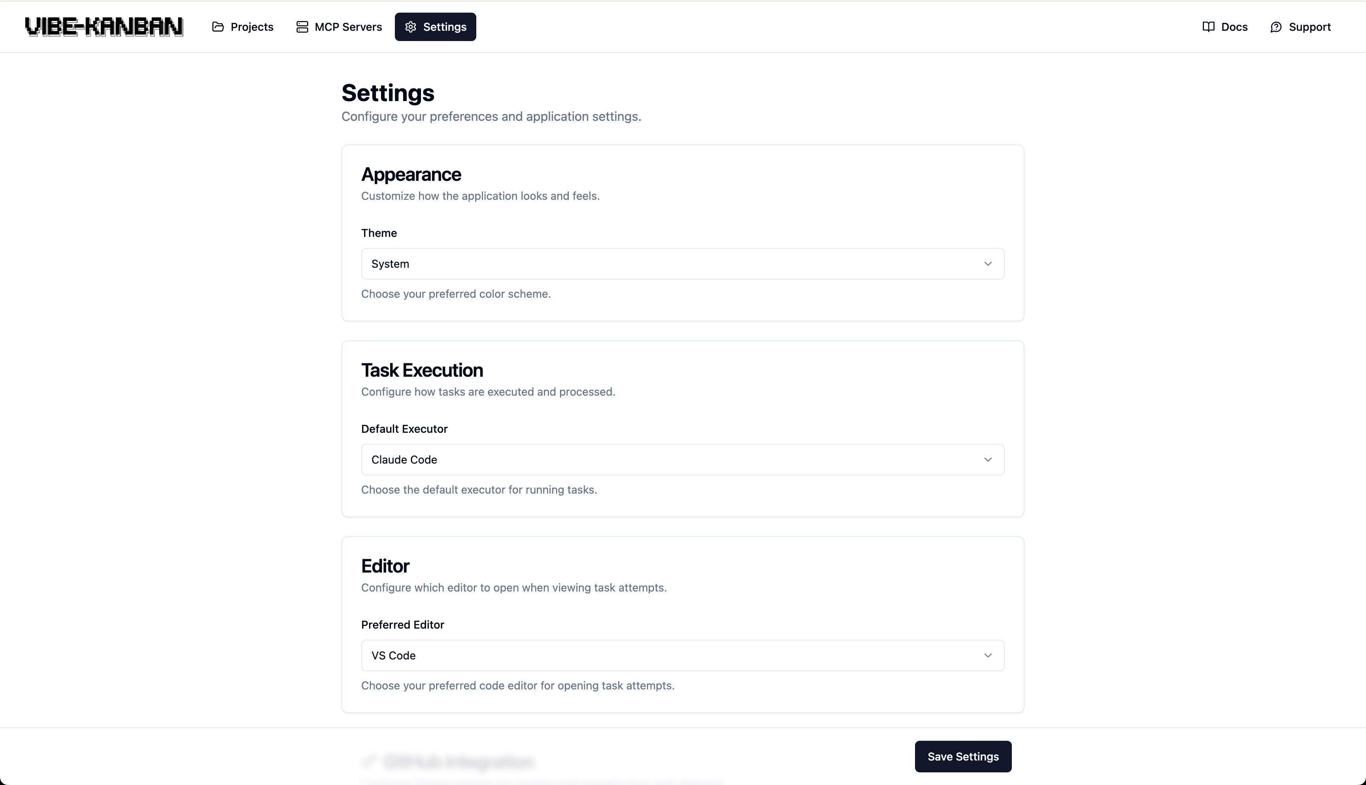The height and width of the screenshot is (785, 1366).
Task: Click the Preferred Editor field label
Action: coord(402,624)
